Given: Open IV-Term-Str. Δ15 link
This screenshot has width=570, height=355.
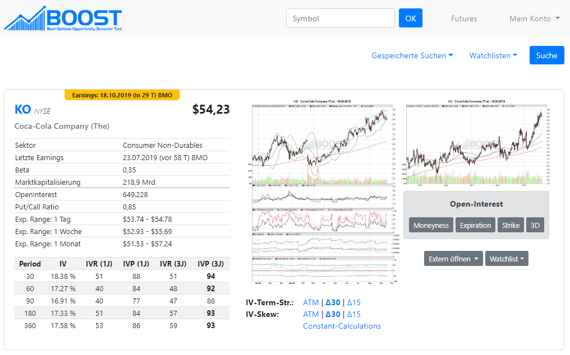Looking at the screenshot, I should (x=353, y=302).
